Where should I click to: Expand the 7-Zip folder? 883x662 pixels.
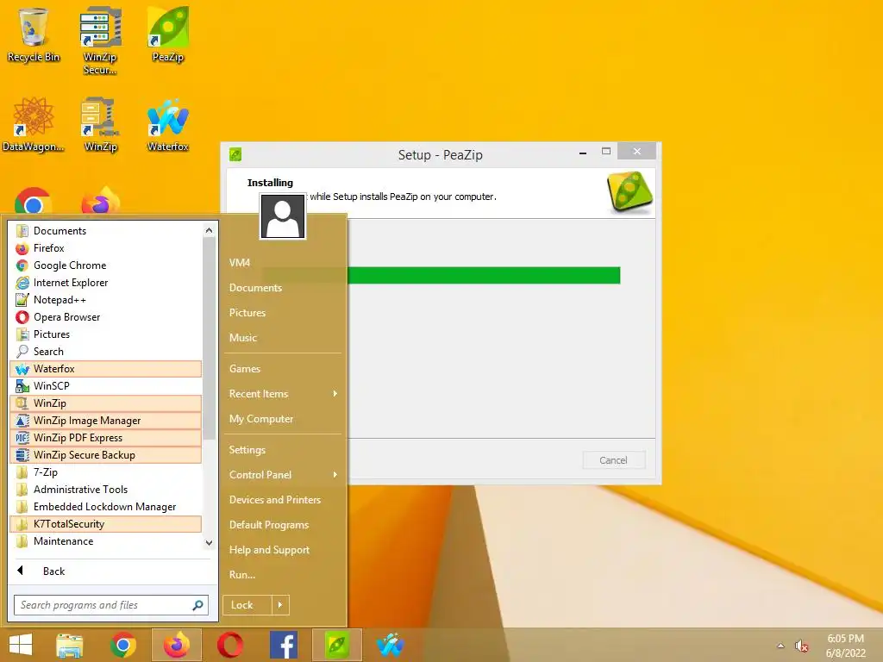(106, 472)
